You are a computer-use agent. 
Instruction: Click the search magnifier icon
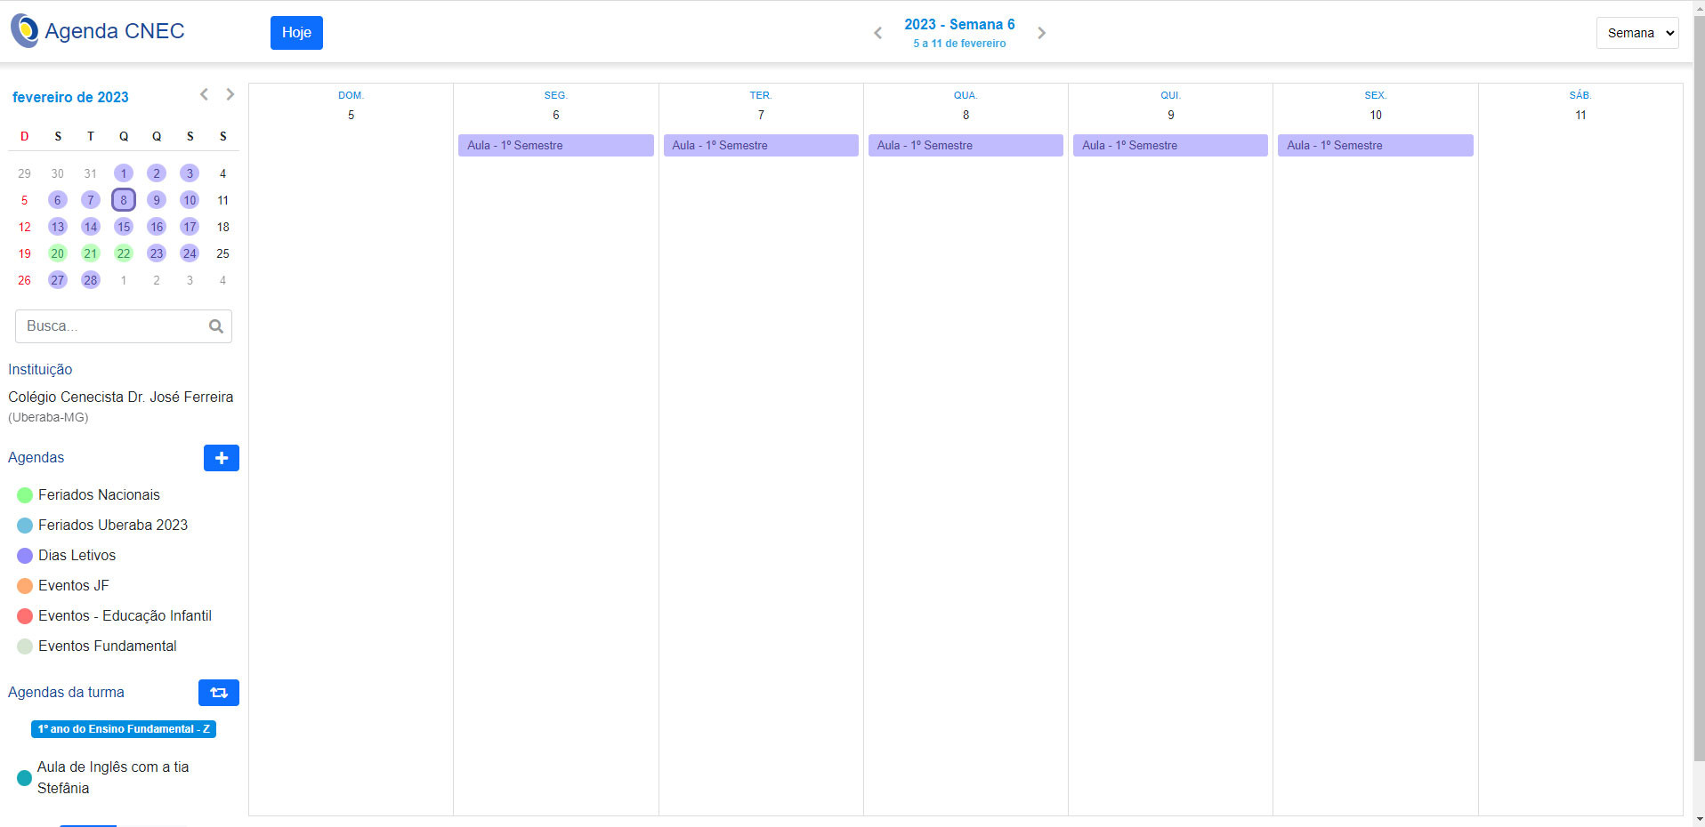point(215,326)
